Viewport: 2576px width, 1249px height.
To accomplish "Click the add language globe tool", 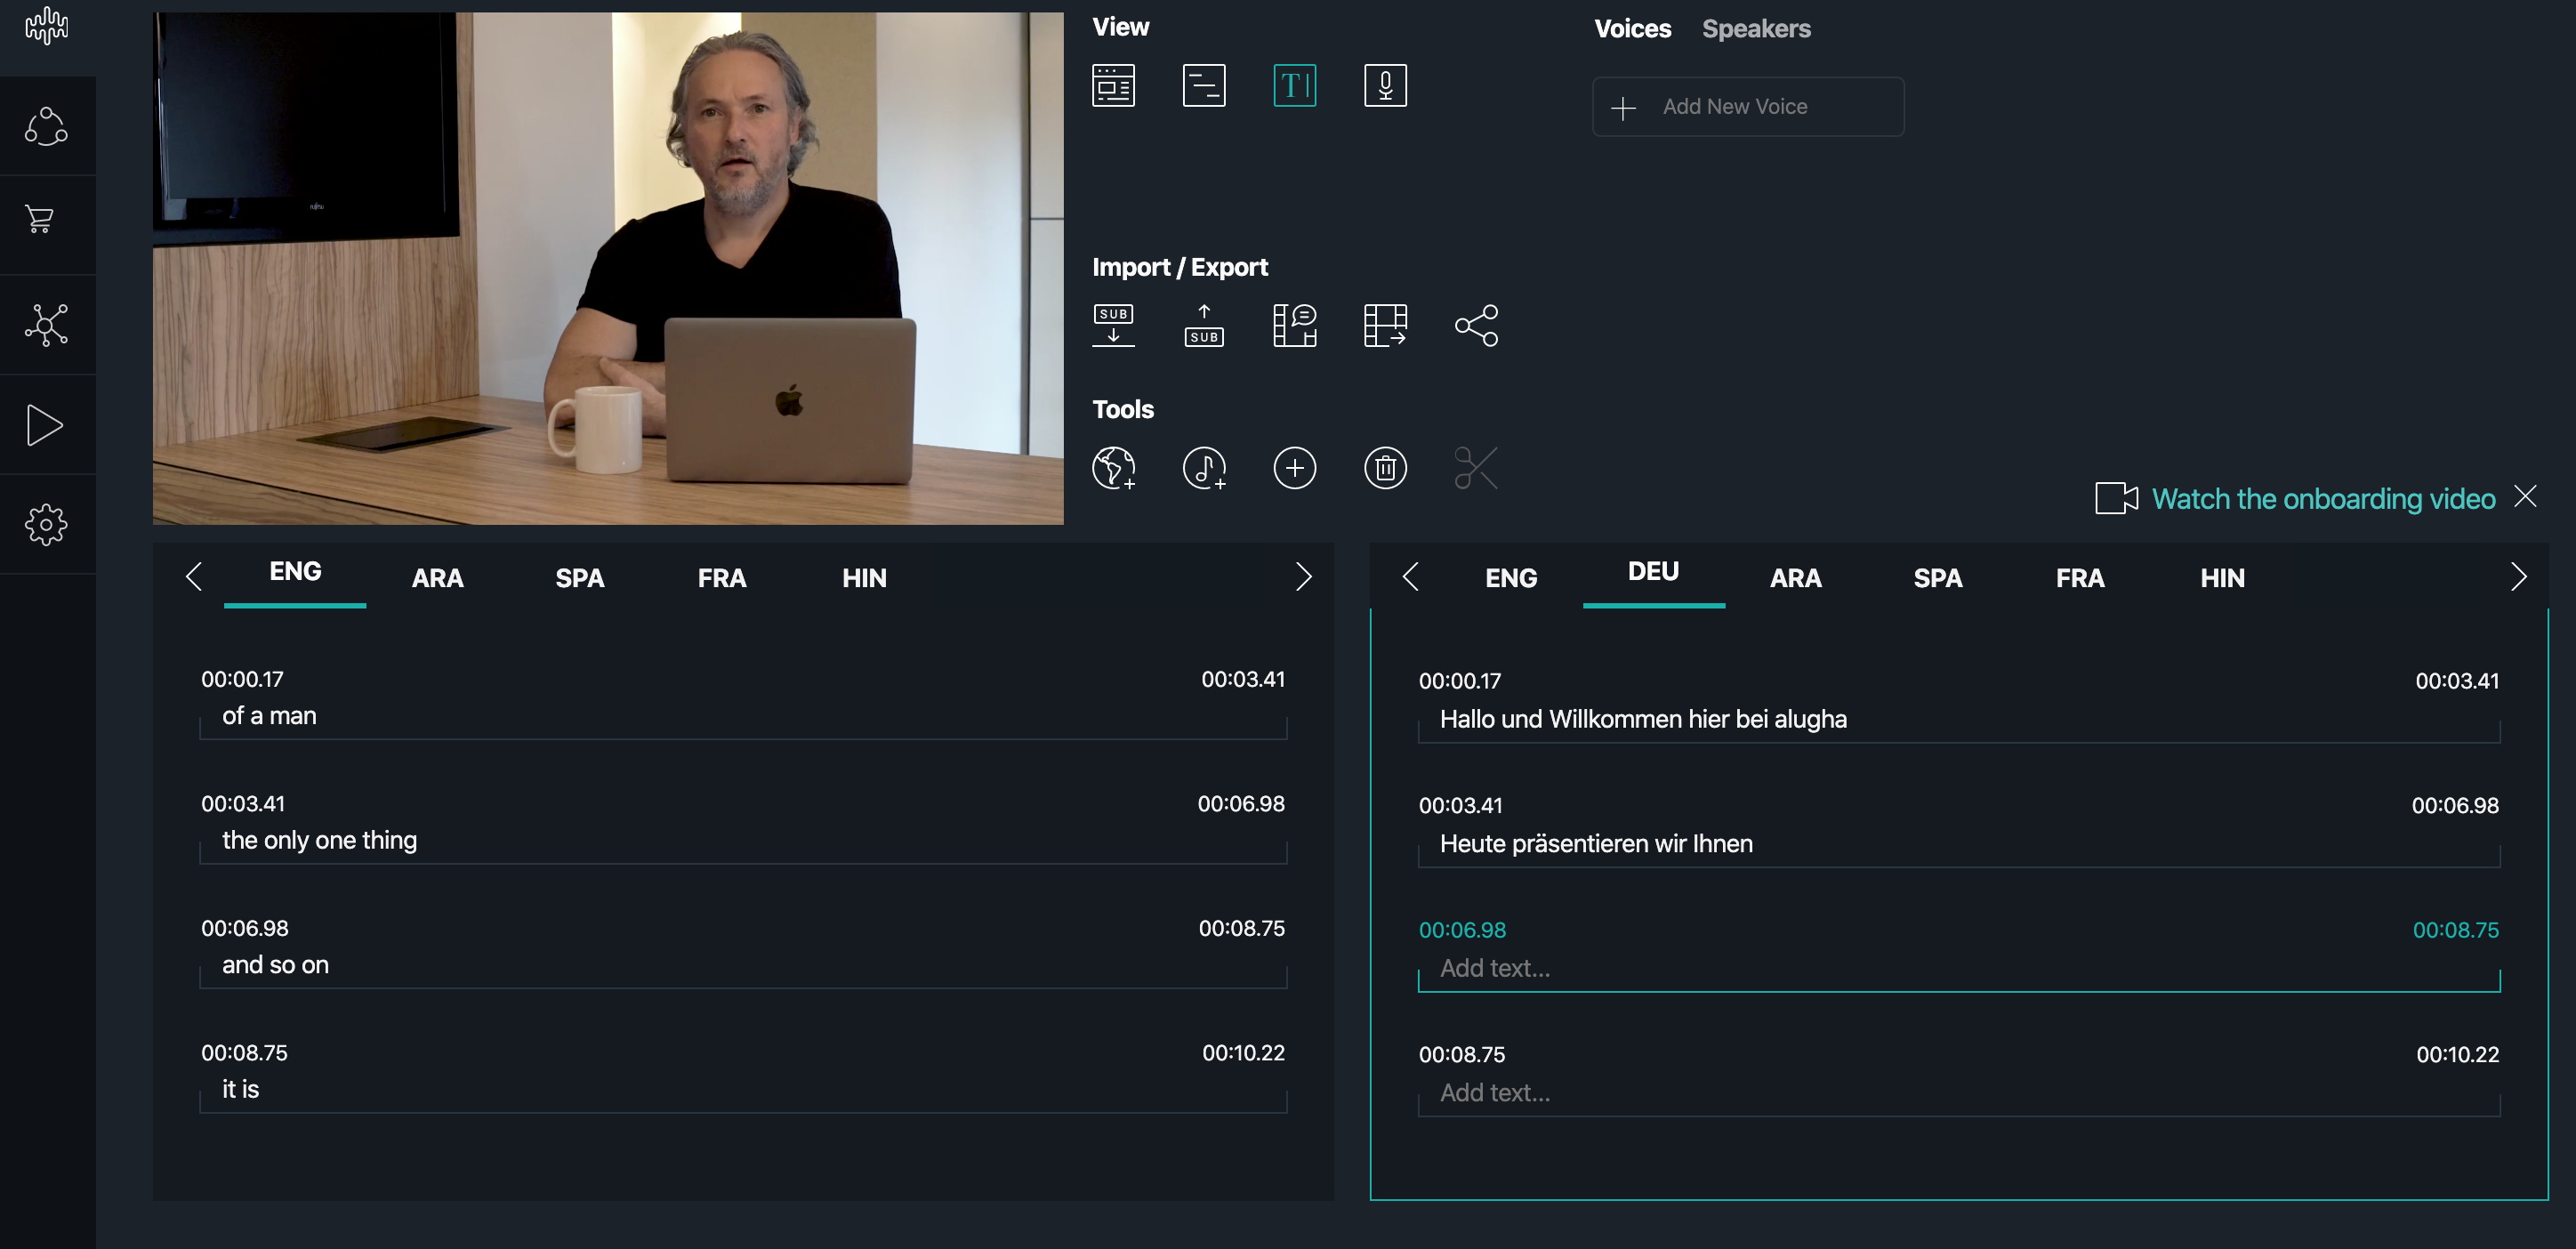I will tap(1113, 468).
